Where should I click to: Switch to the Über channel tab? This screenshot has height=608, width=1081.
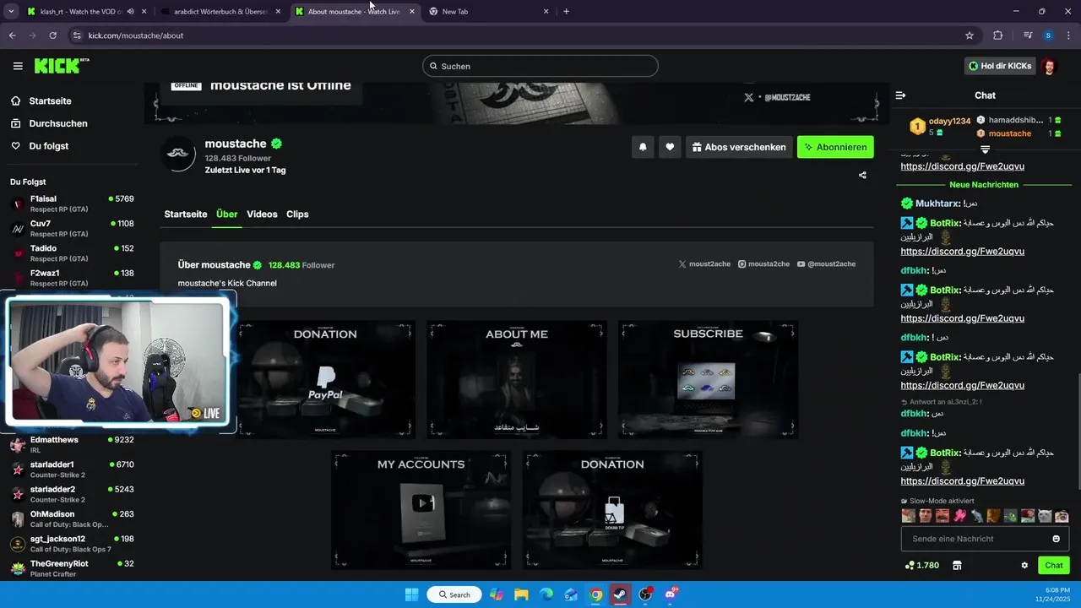point(227,214)
